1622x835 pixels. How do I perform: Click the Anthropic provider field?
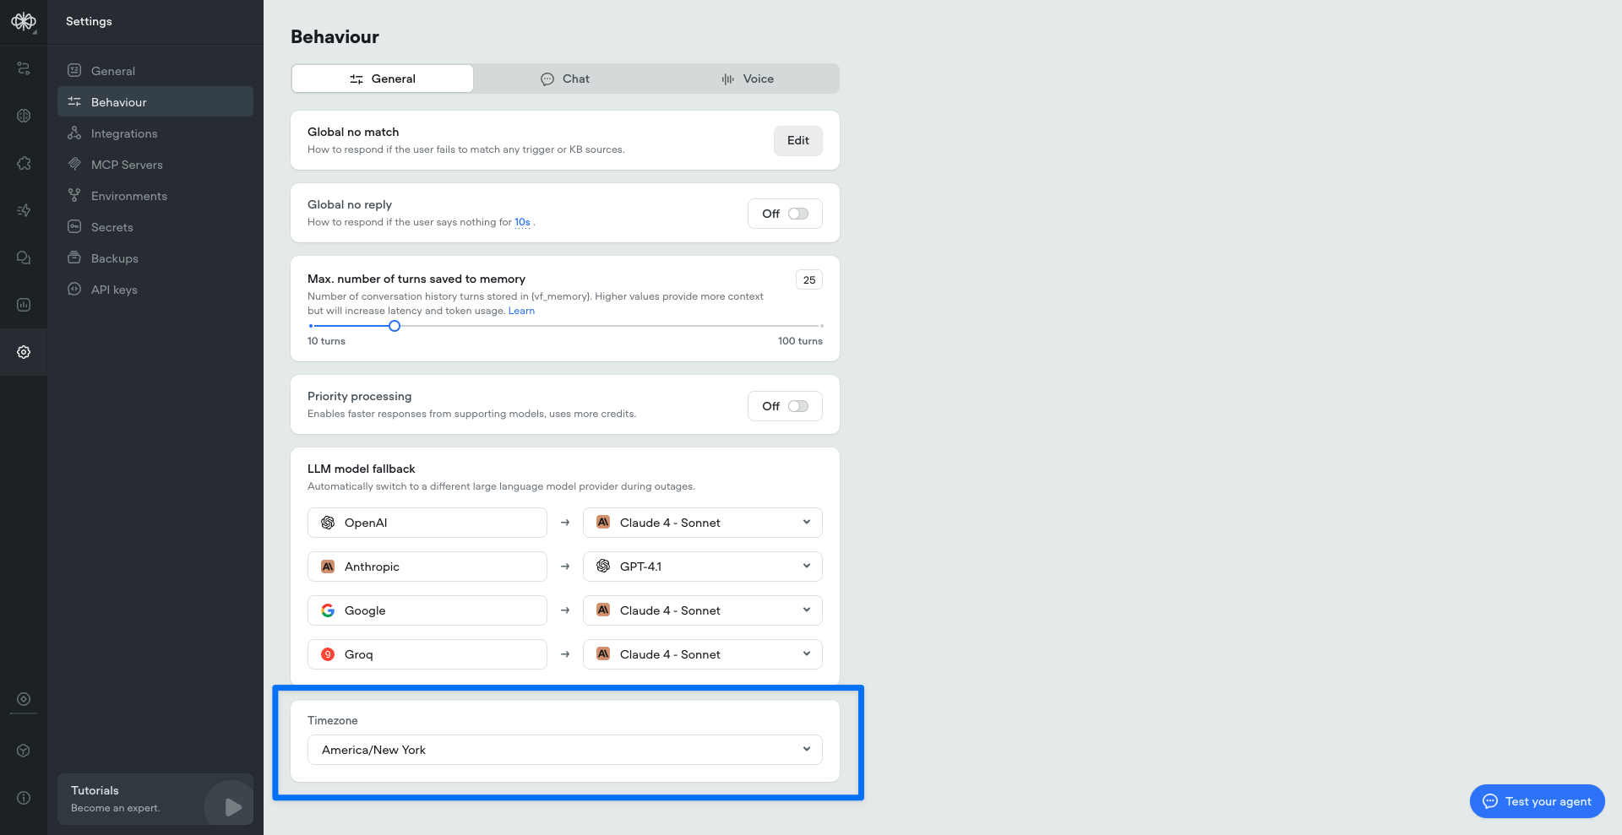point(427,567)
